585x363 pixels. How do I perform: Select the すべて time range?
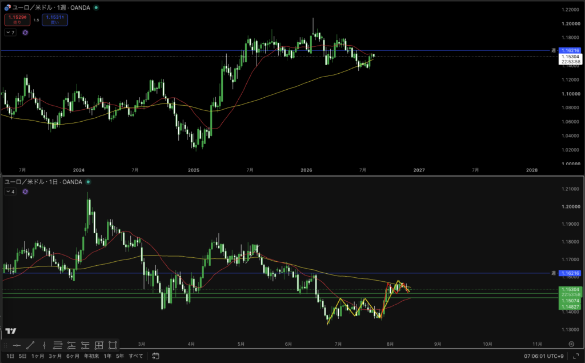136,356
